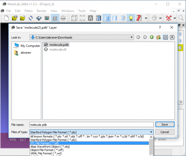This screenshot has height=156, width=186.
Task: Click the Save button
Action: coord(165,124)
